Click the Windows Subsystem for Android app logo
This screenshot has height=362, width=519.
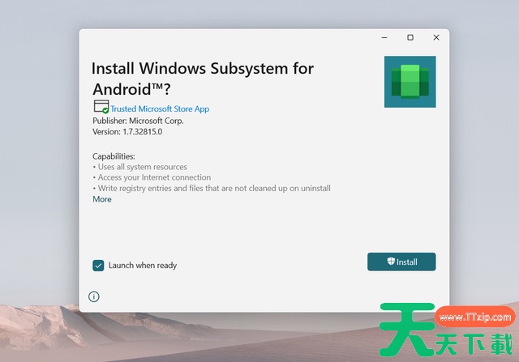click(410, 82)
